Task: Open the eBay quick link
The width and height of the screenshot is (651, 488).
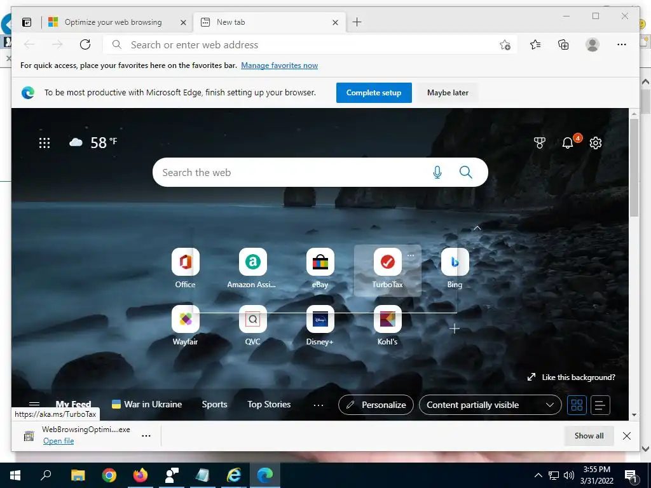Action: coord(320,268)
